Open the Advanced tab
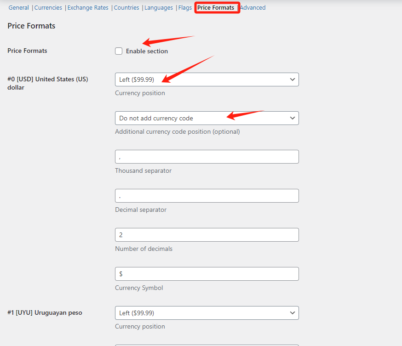402x346 pixels. (x=253, y=8)
